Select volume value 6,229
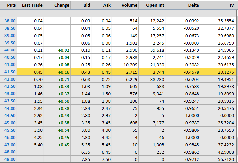The height and width of the screenshot is (163, 238). [132, 79]
